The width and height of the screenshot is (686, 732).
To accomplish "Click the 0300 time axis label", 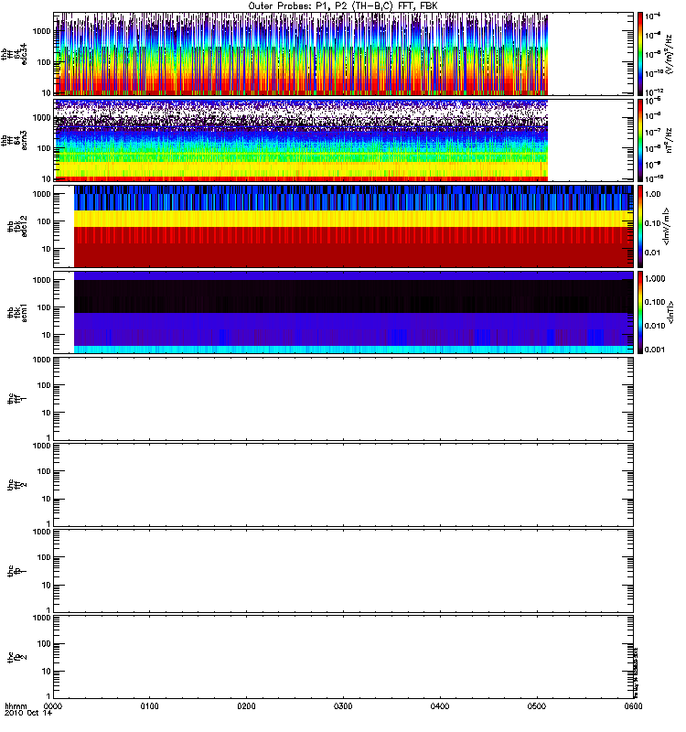I will pos(343,706).
